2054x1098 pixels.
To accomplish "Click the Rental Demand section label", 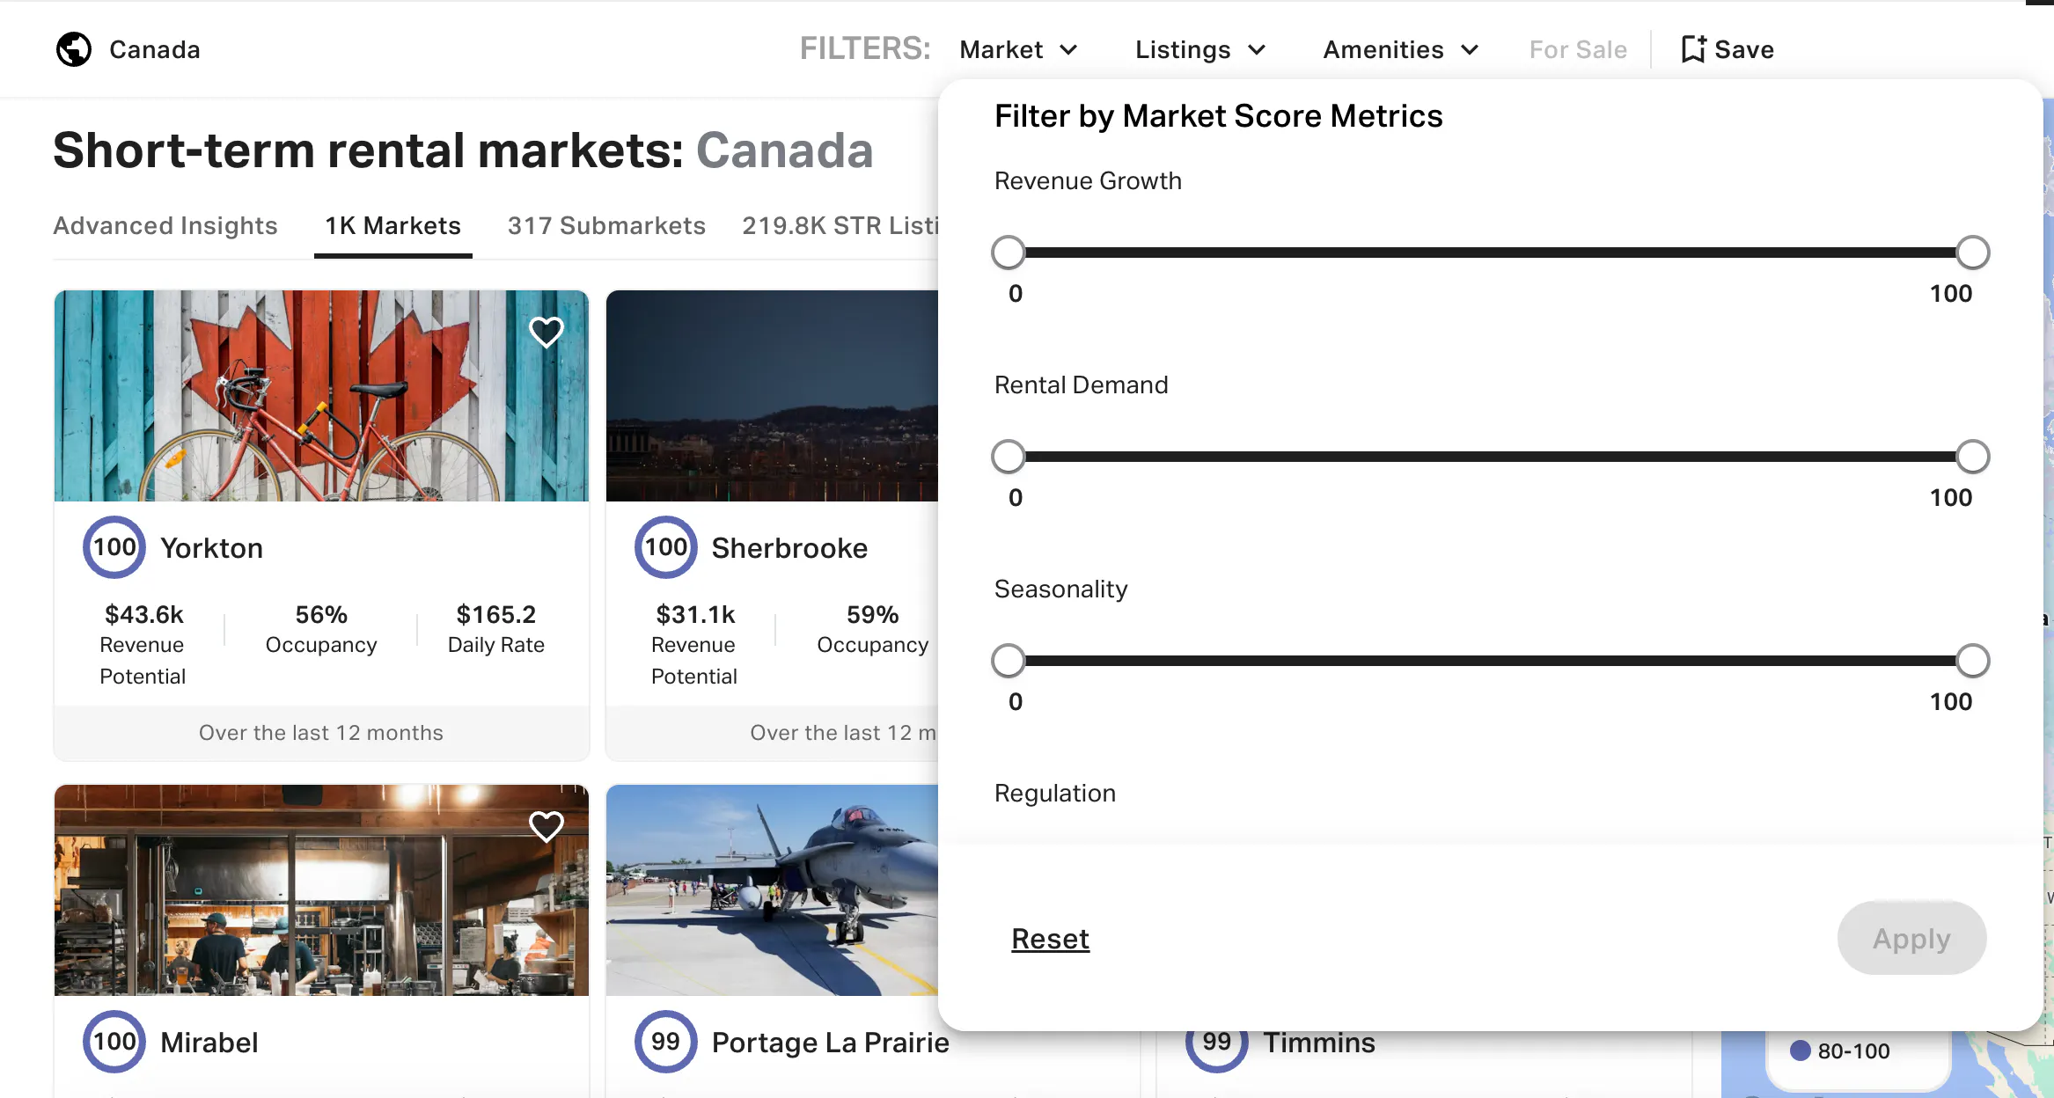I will (1081, 385).
